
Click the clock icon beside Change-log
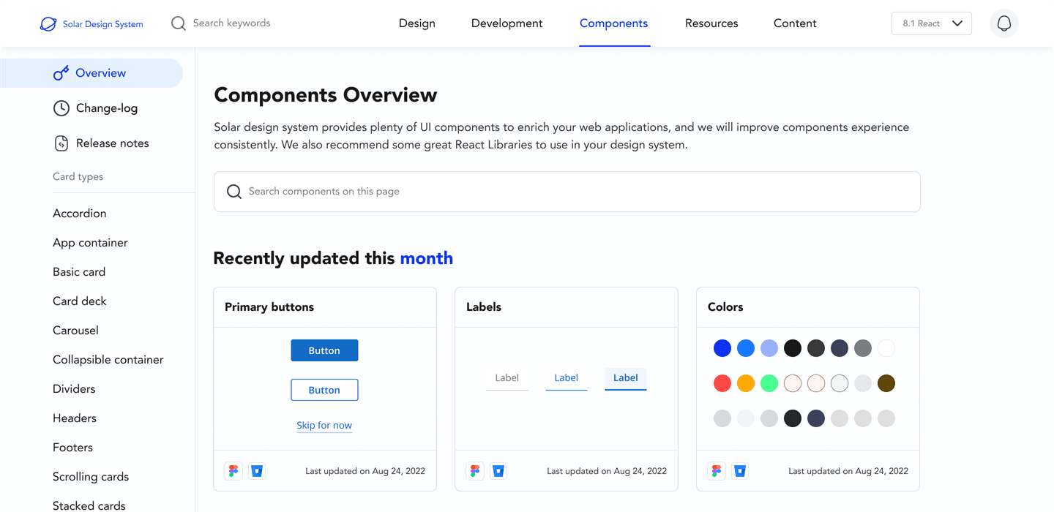tap(61, 108)
